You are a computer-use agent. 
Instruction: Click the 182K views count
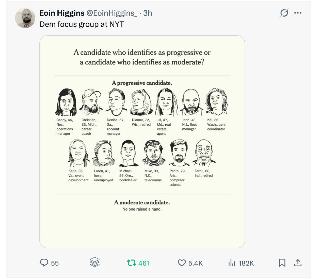point(246,263)
